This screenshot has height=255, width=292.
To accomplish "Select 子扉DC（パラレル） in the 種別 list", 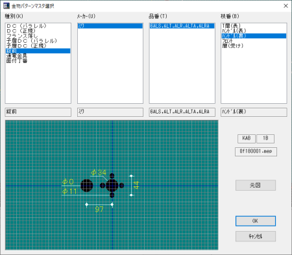I will coord(38,41).
